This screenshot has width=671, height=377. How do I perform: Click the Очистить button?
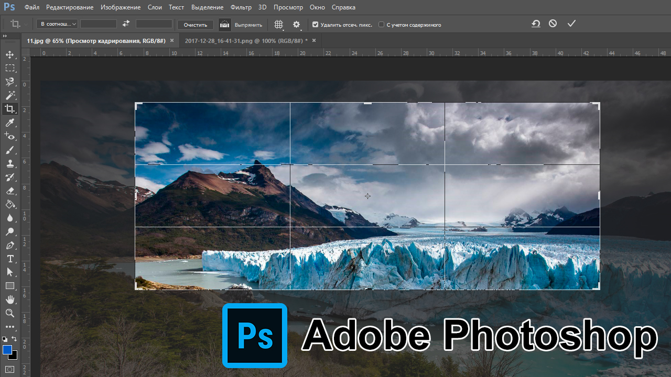click(196, 25)
